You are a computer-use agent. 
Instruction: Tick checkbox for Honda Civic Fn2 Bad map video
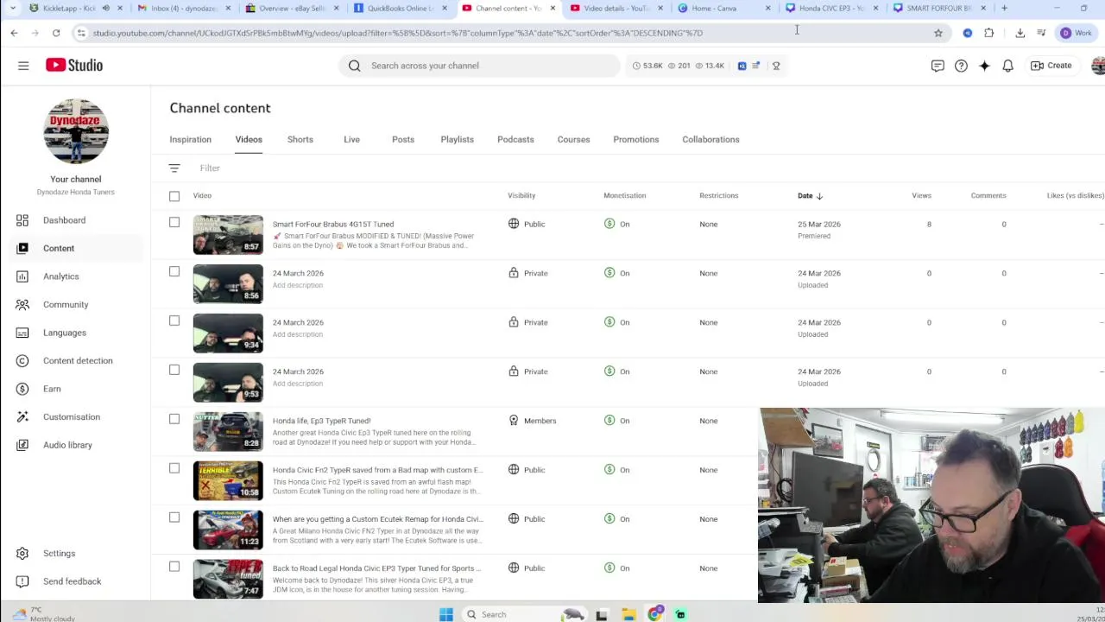point(174,468)
